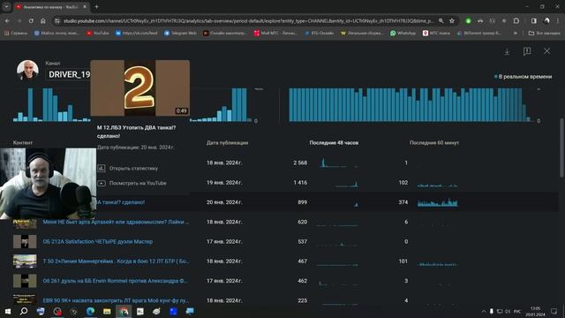The image size is (565, 318).
Task: Click the thumbnail of the Об 261 video
Action: [x=25, y=281]
